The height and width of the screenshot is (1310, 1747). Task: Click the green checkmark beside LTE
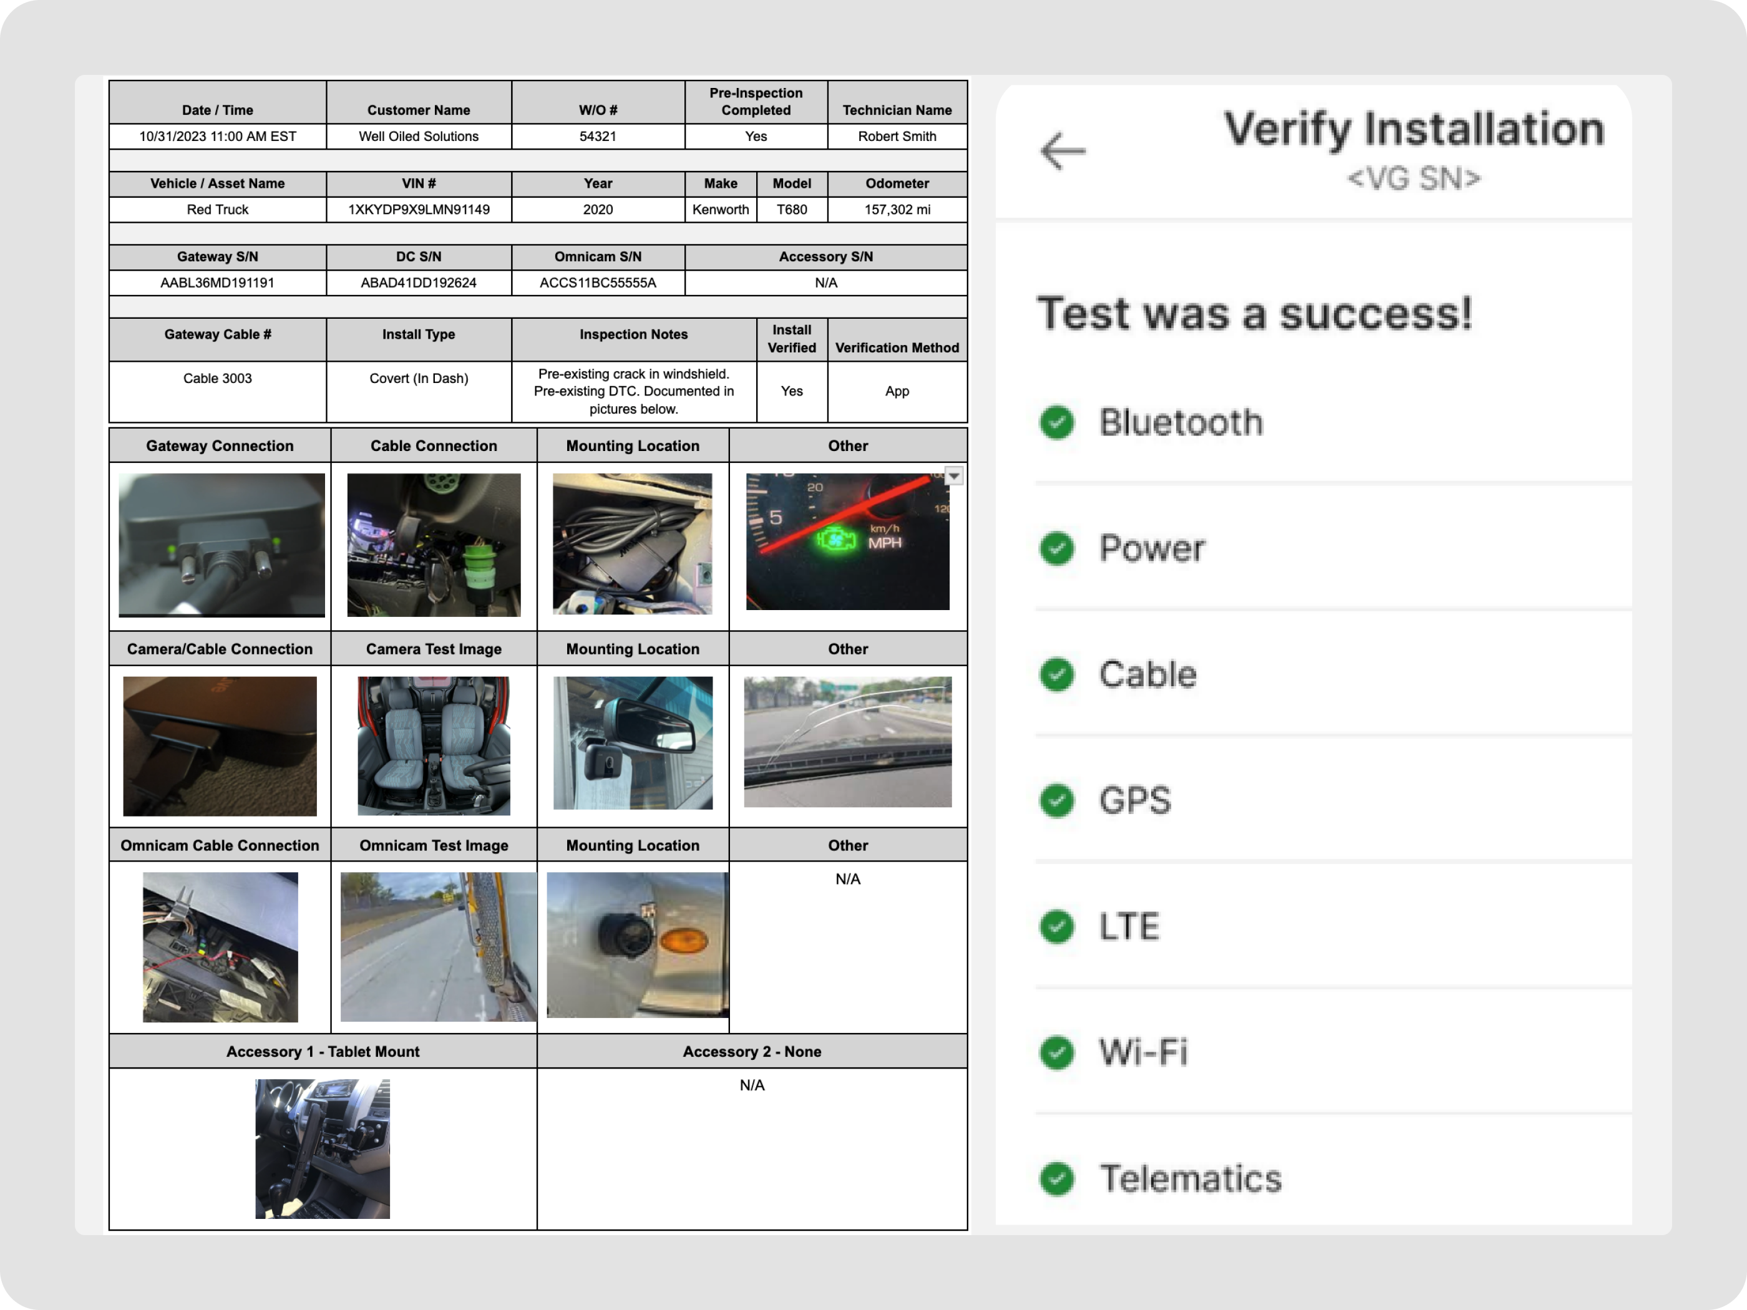pos(1056,926)
